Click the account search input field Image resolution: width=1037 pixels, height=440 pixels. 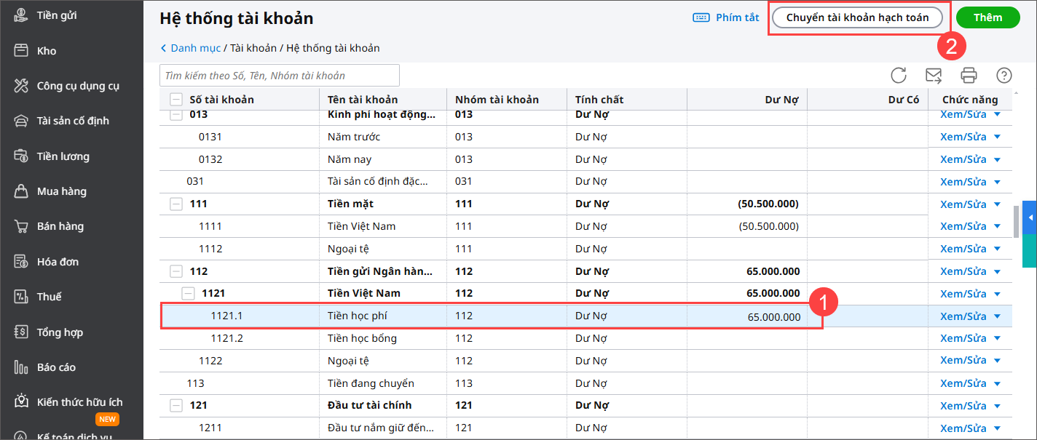pyautogui.click(x=279, y=76)
